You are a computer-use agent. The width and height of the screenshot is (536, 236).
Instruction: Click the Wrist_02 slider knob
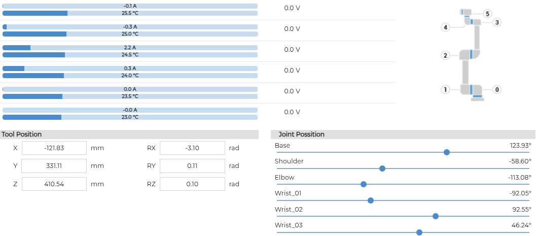436,216
